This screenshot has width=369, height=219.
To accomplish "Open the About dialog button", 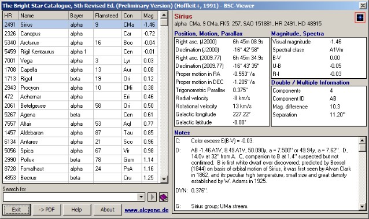I will click(x=108, y=210).
